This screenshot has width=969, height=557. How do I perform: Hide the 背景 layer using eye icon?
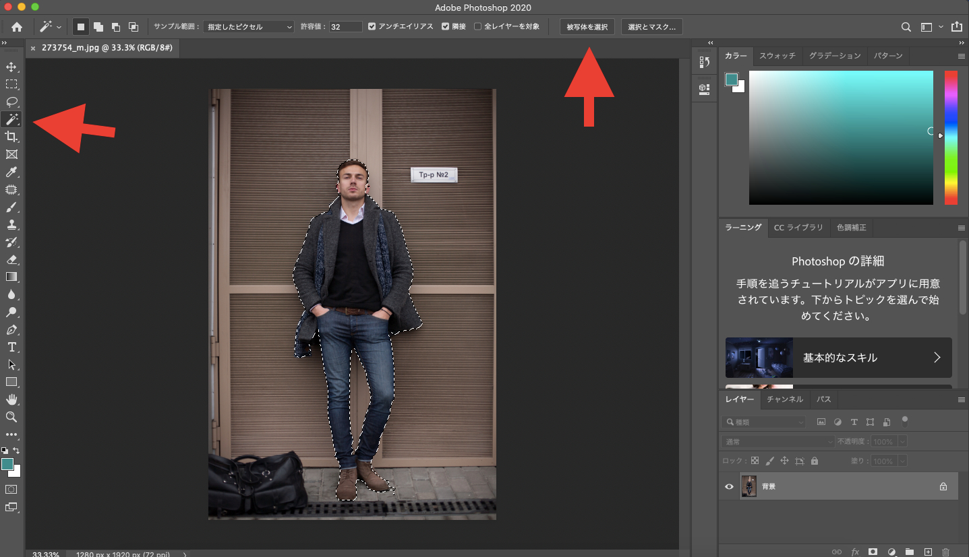(x=729, y=486)
